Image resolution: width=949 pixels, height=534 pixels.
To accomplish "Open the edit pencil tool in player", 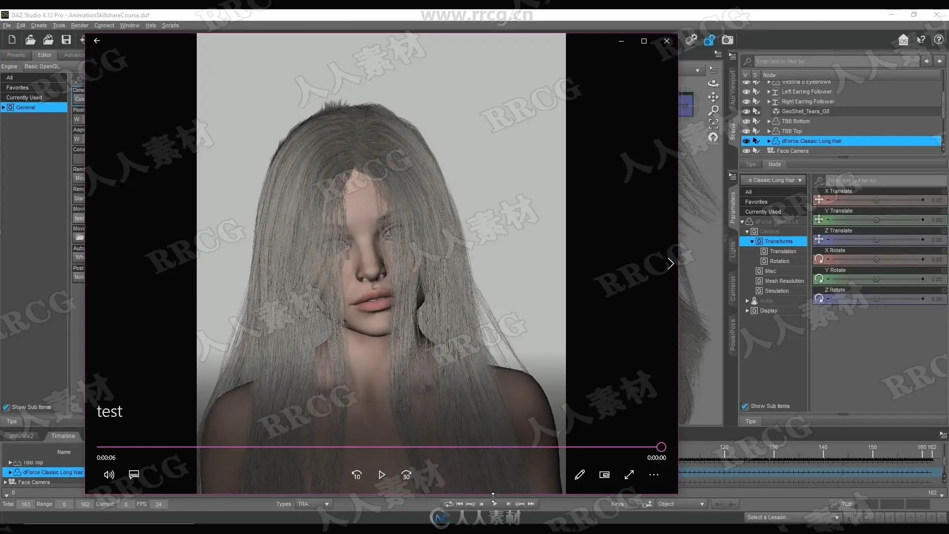I will click(x=580, y=475).
